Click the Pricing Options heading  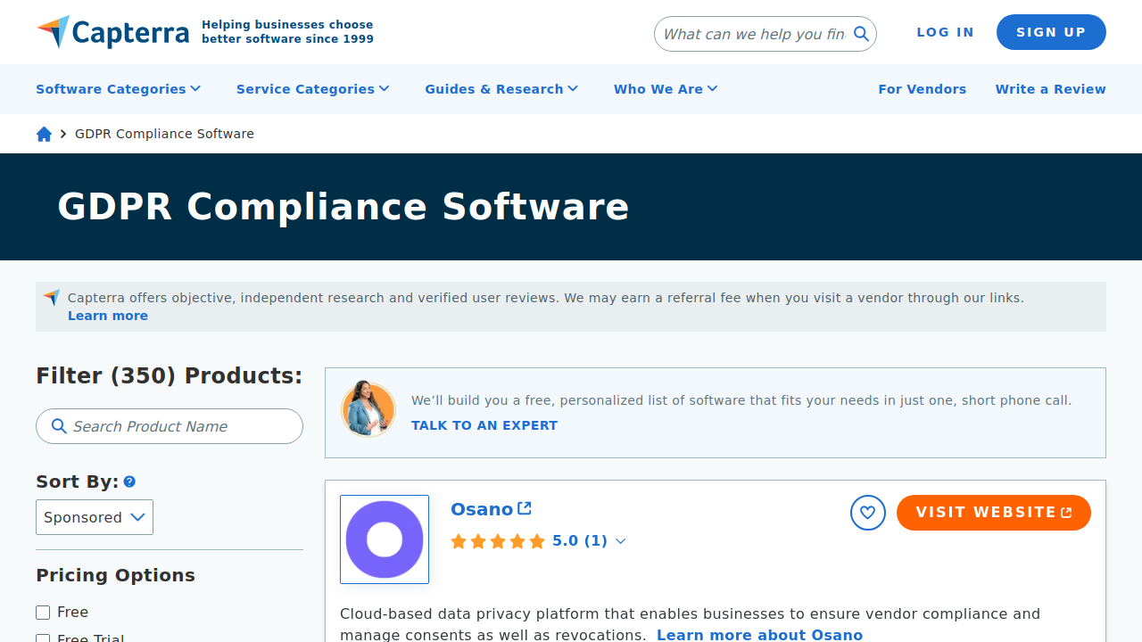115,575
